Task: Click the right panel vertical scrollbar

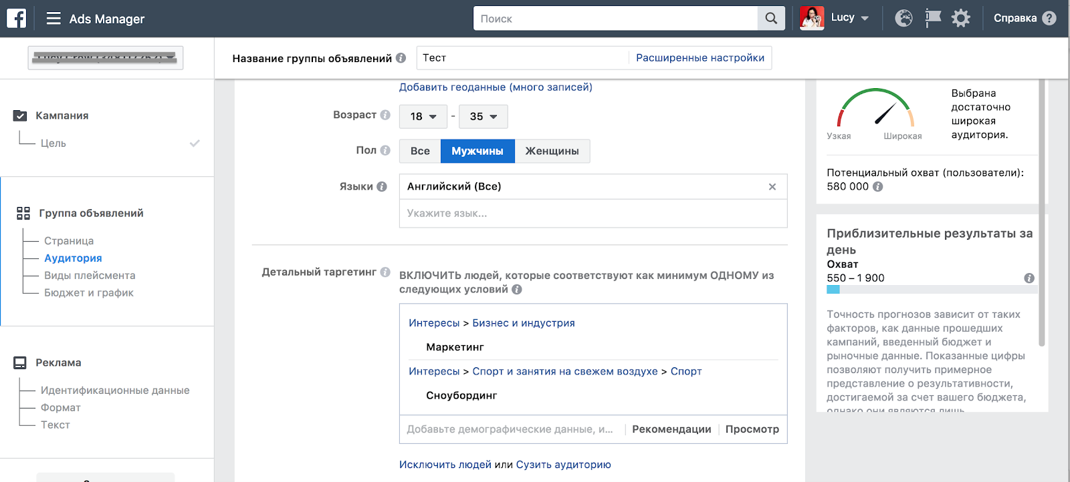Action: coord(1041,214)
